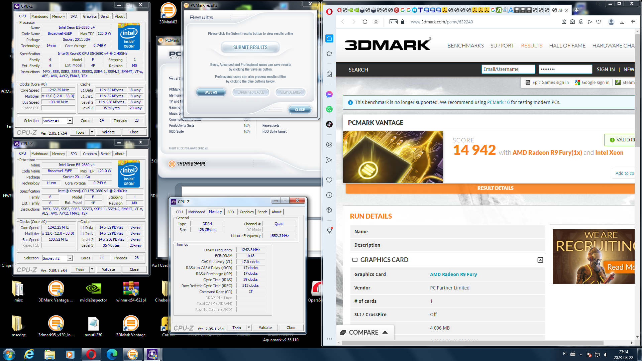Click the bookmark heart in address bar
This screenshot has height=361, width=642.
(x=599, y=22)
